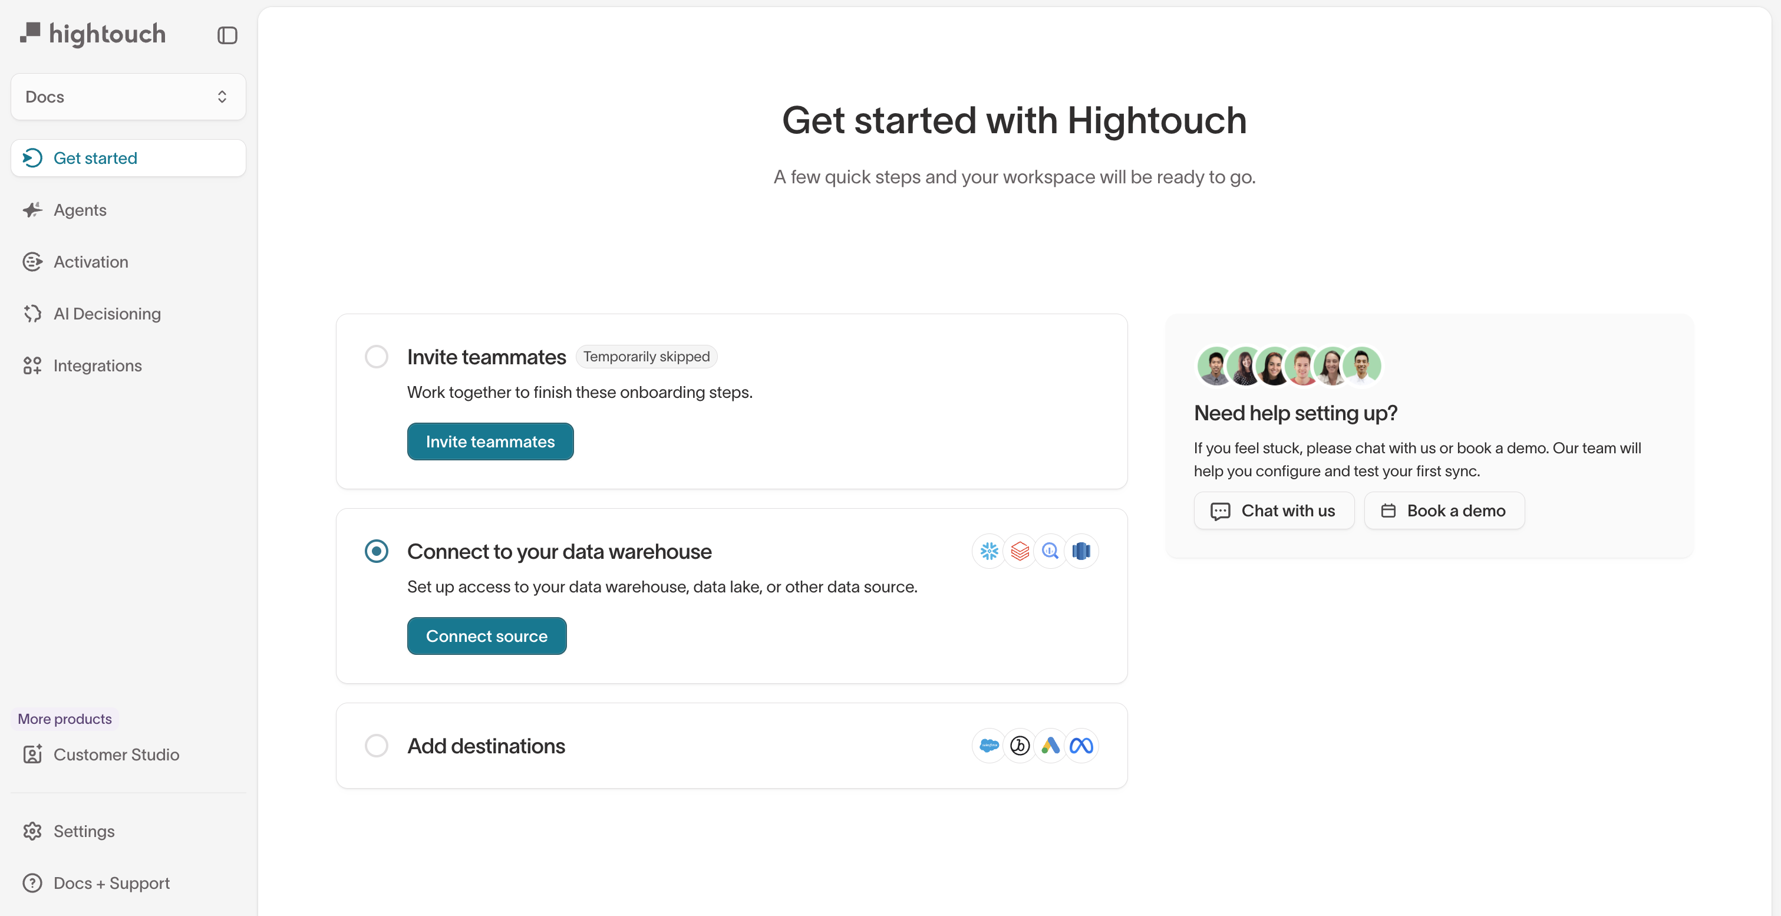Screen dimensions: 1781x916
Task: Select the Google Ads destination icon
Action: point(1051,745)
